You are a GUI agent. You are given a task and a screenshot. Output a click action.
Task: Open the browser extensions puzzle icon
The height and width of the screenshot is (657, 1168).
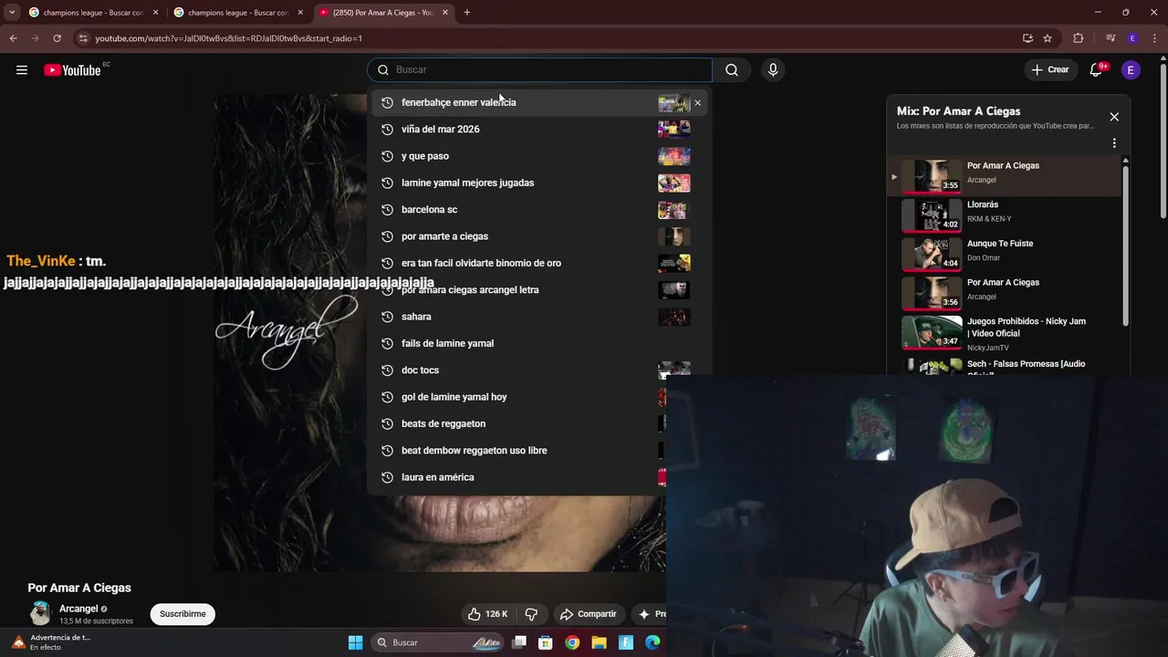pos(1079,38)
